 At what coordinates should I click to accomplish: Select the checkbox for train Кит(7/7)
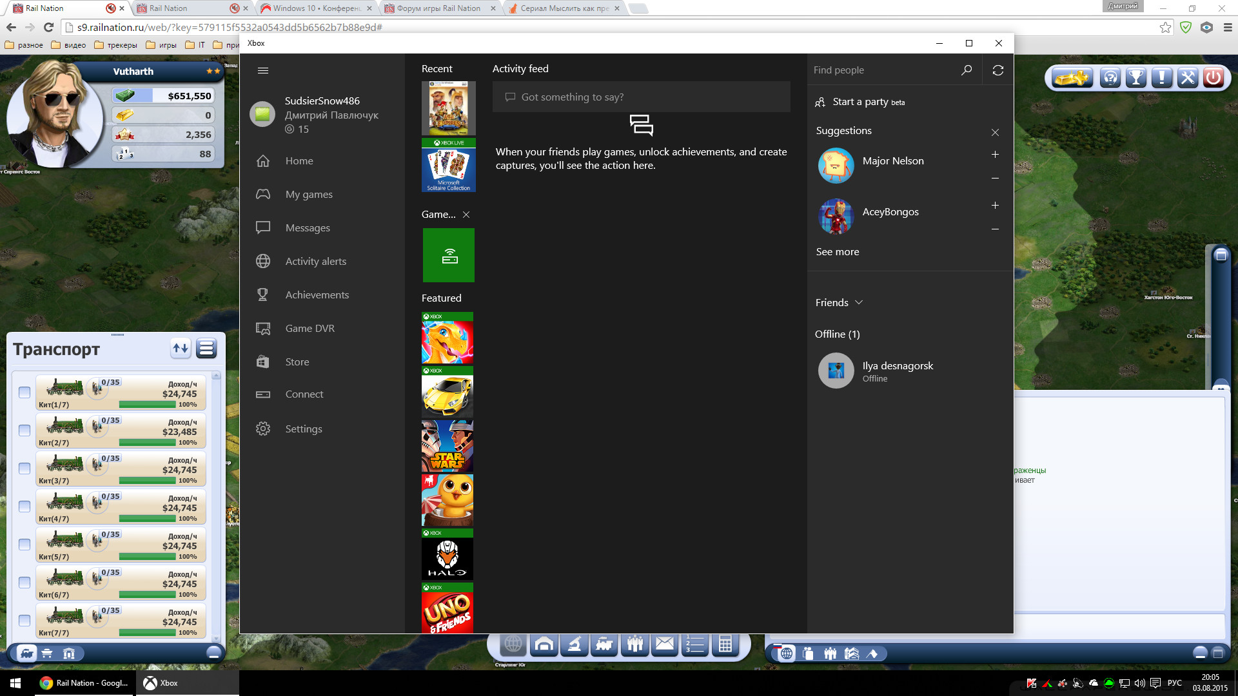pyautogui.click(x=25, y=621)
